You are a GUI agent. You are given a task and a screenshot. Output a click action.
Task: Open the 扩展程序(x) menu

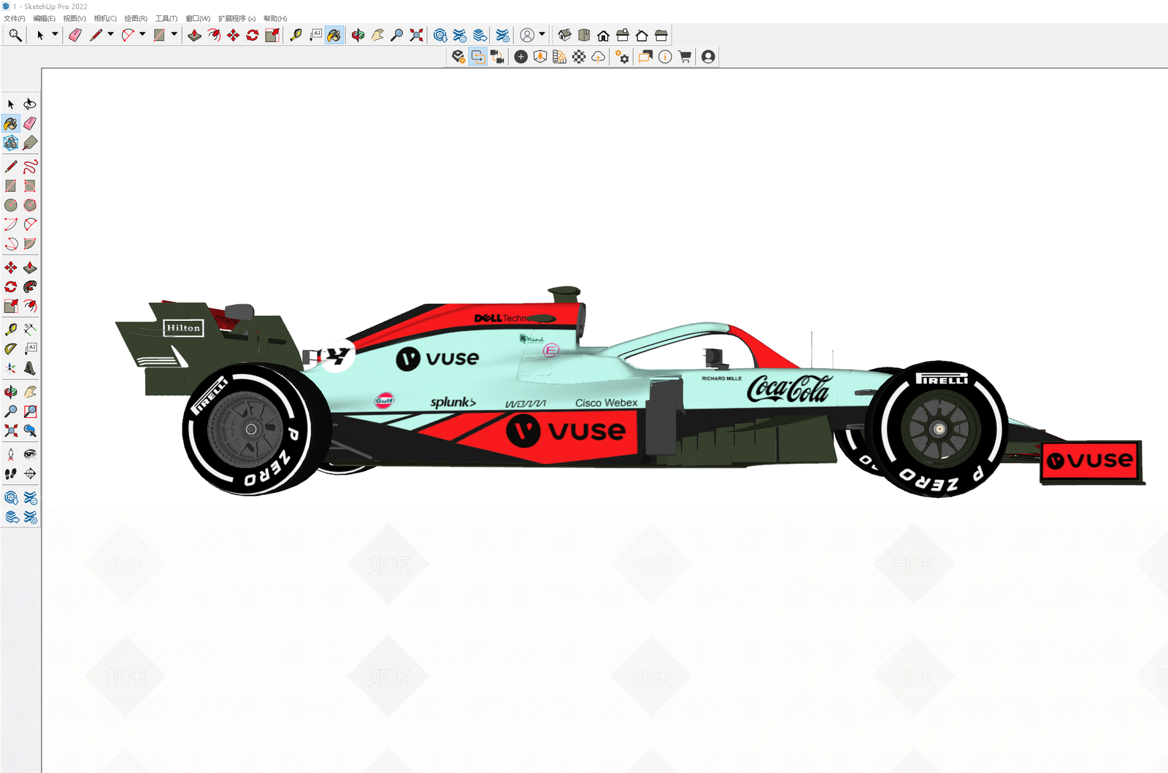click(x=237, y=18)
